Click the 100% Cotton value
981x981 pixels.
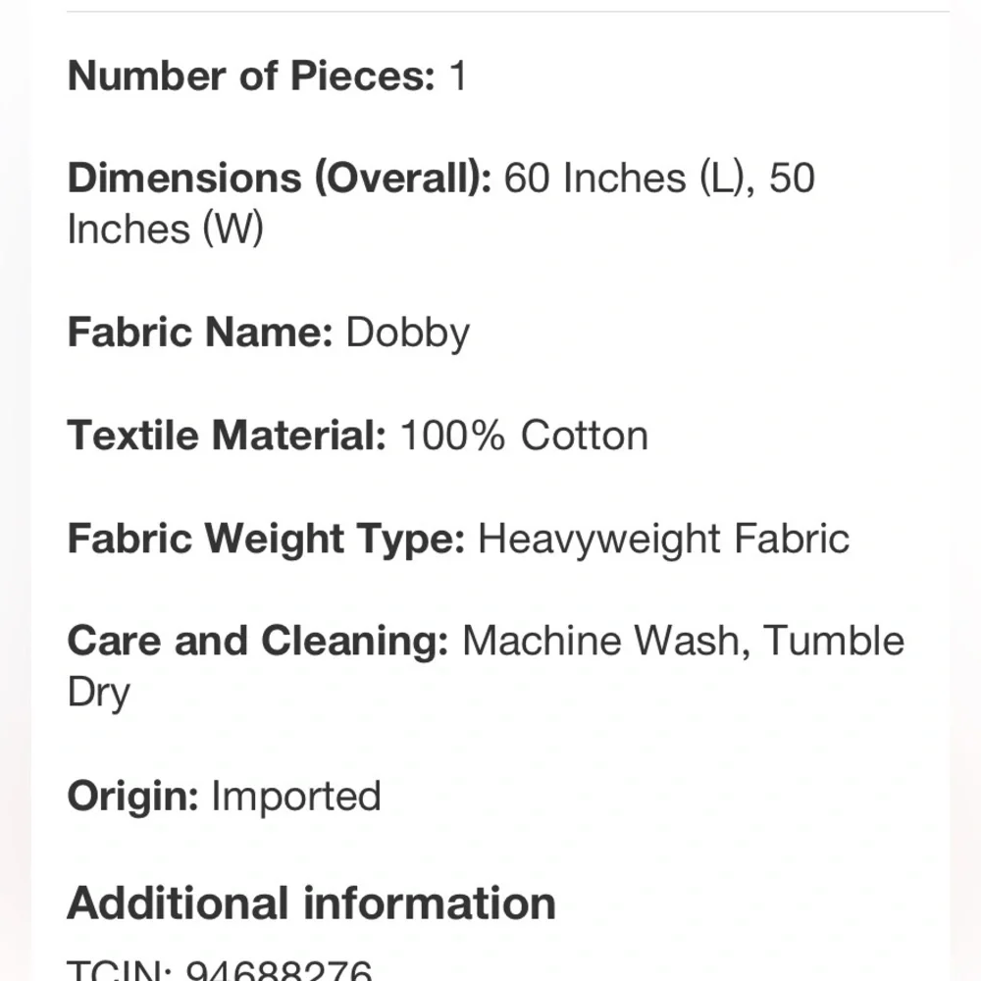(524, 435)
